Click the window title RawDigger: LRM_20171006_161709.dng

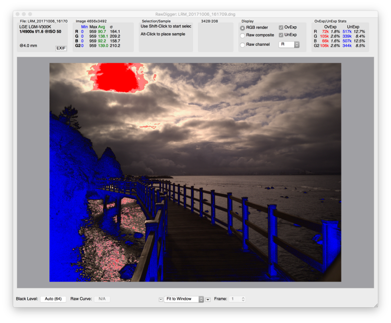pyautogui.click(x=195, y=14)
